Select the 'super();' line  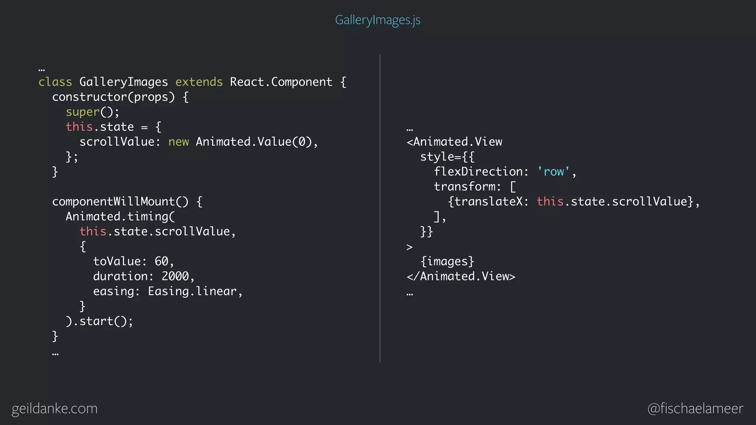coord(93,112)
